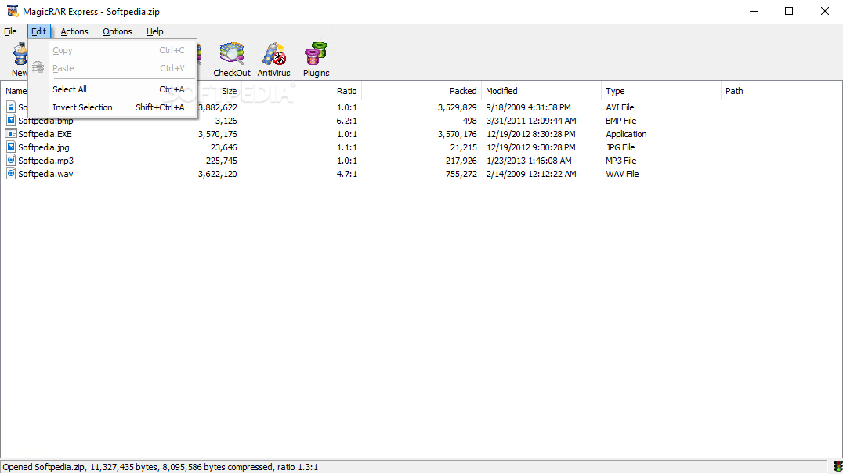Select the Softpedia.wav file name
This screenshot has width=843, height=474.
coord(45,174)
